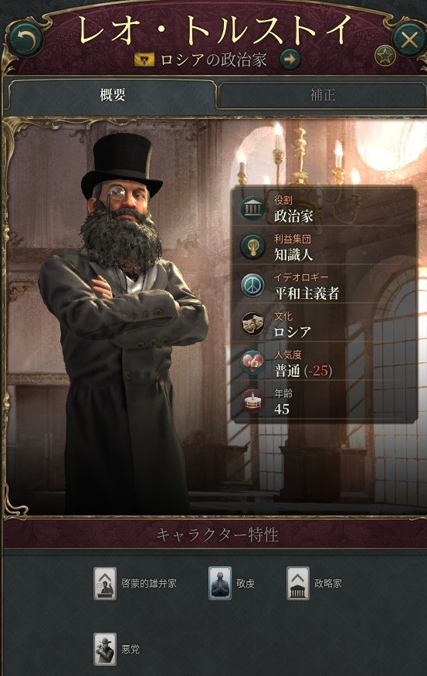Image resolution: width=427 pixels, height=676 pixels.
Task: Click the 役割 politician building icon
Action: point(252,208)
